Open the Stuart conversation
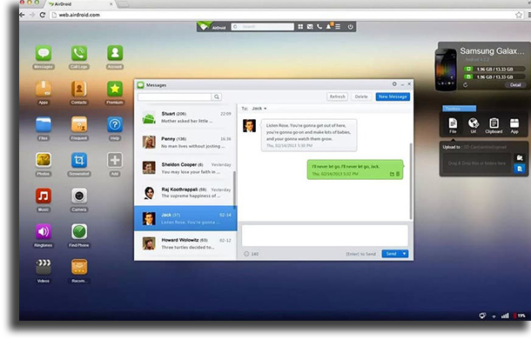This screenshot has height=339, width=531. coord(185,117)
